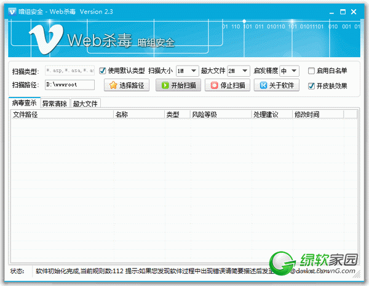
Task: Click the blue K icon on 关于软件
Action: pyautogui.click(x=264, y=85)
